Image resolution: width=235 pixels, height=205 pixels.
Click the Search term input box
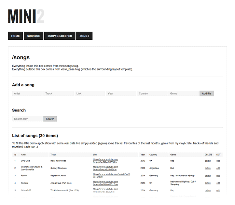pos(27,119)
